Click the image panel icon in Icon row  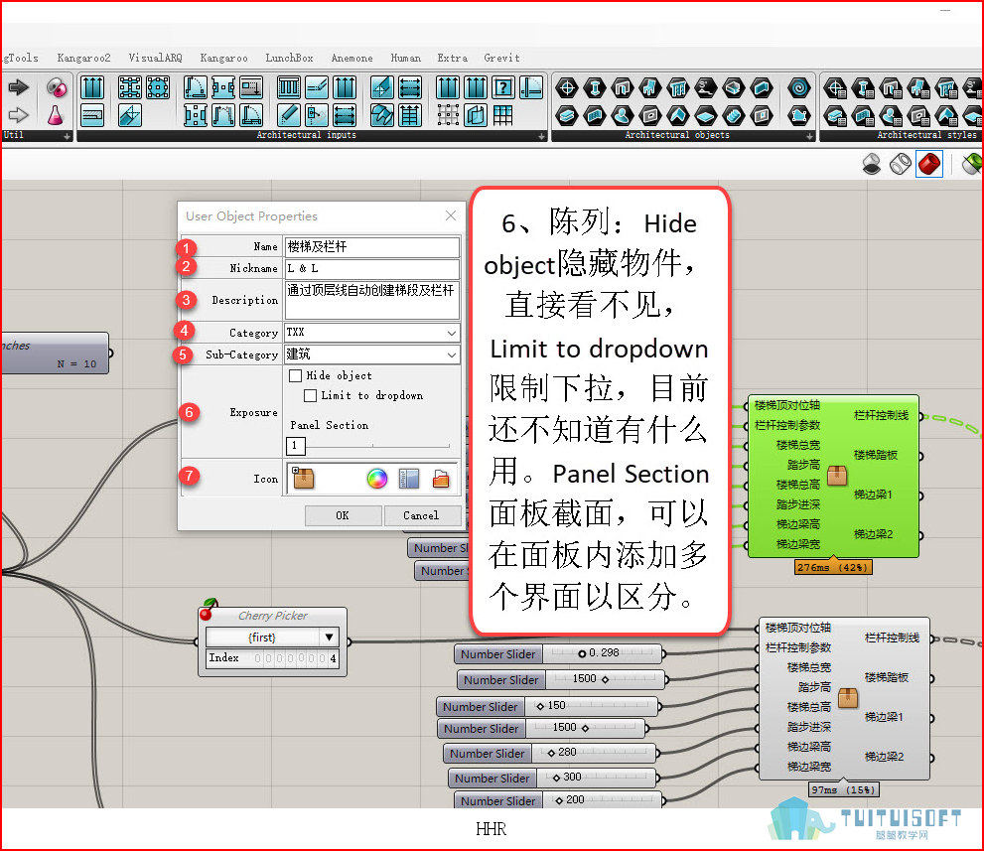point(409,479)
